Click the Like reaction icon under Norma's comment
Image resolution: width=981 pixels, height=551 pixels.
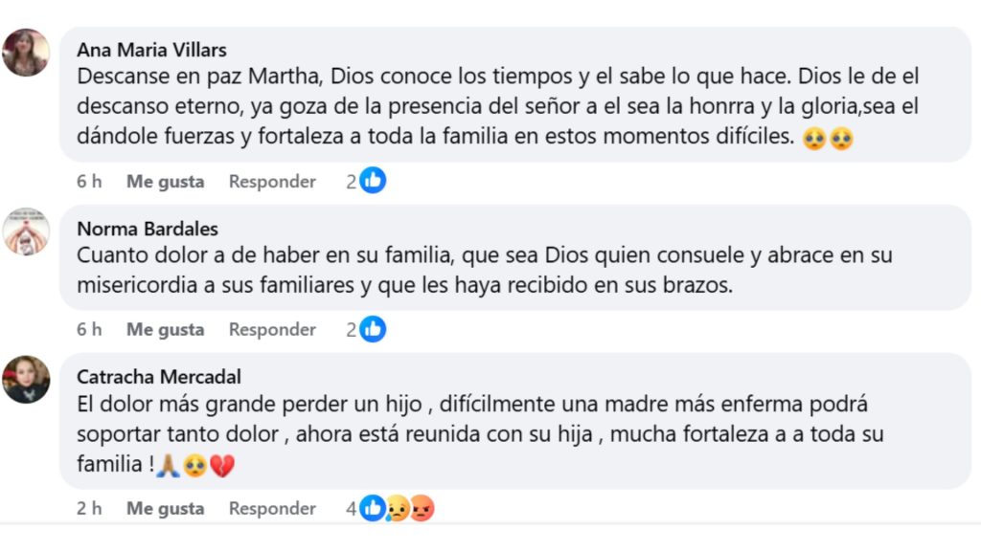click(x=374, y=329)
